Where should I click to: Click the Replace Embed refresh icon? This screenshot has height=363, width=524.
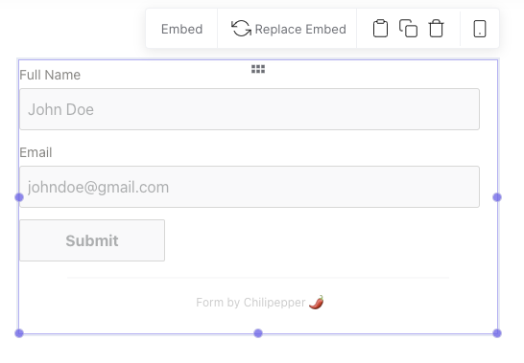tap(241, 29)
